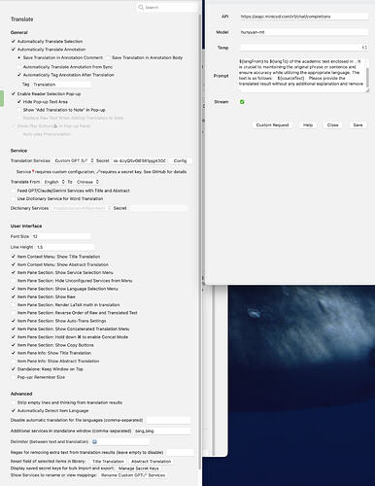This screenshot has width=375, height=486.
Task: Enable Strip empty lines and thinking option
Action: 14,402
